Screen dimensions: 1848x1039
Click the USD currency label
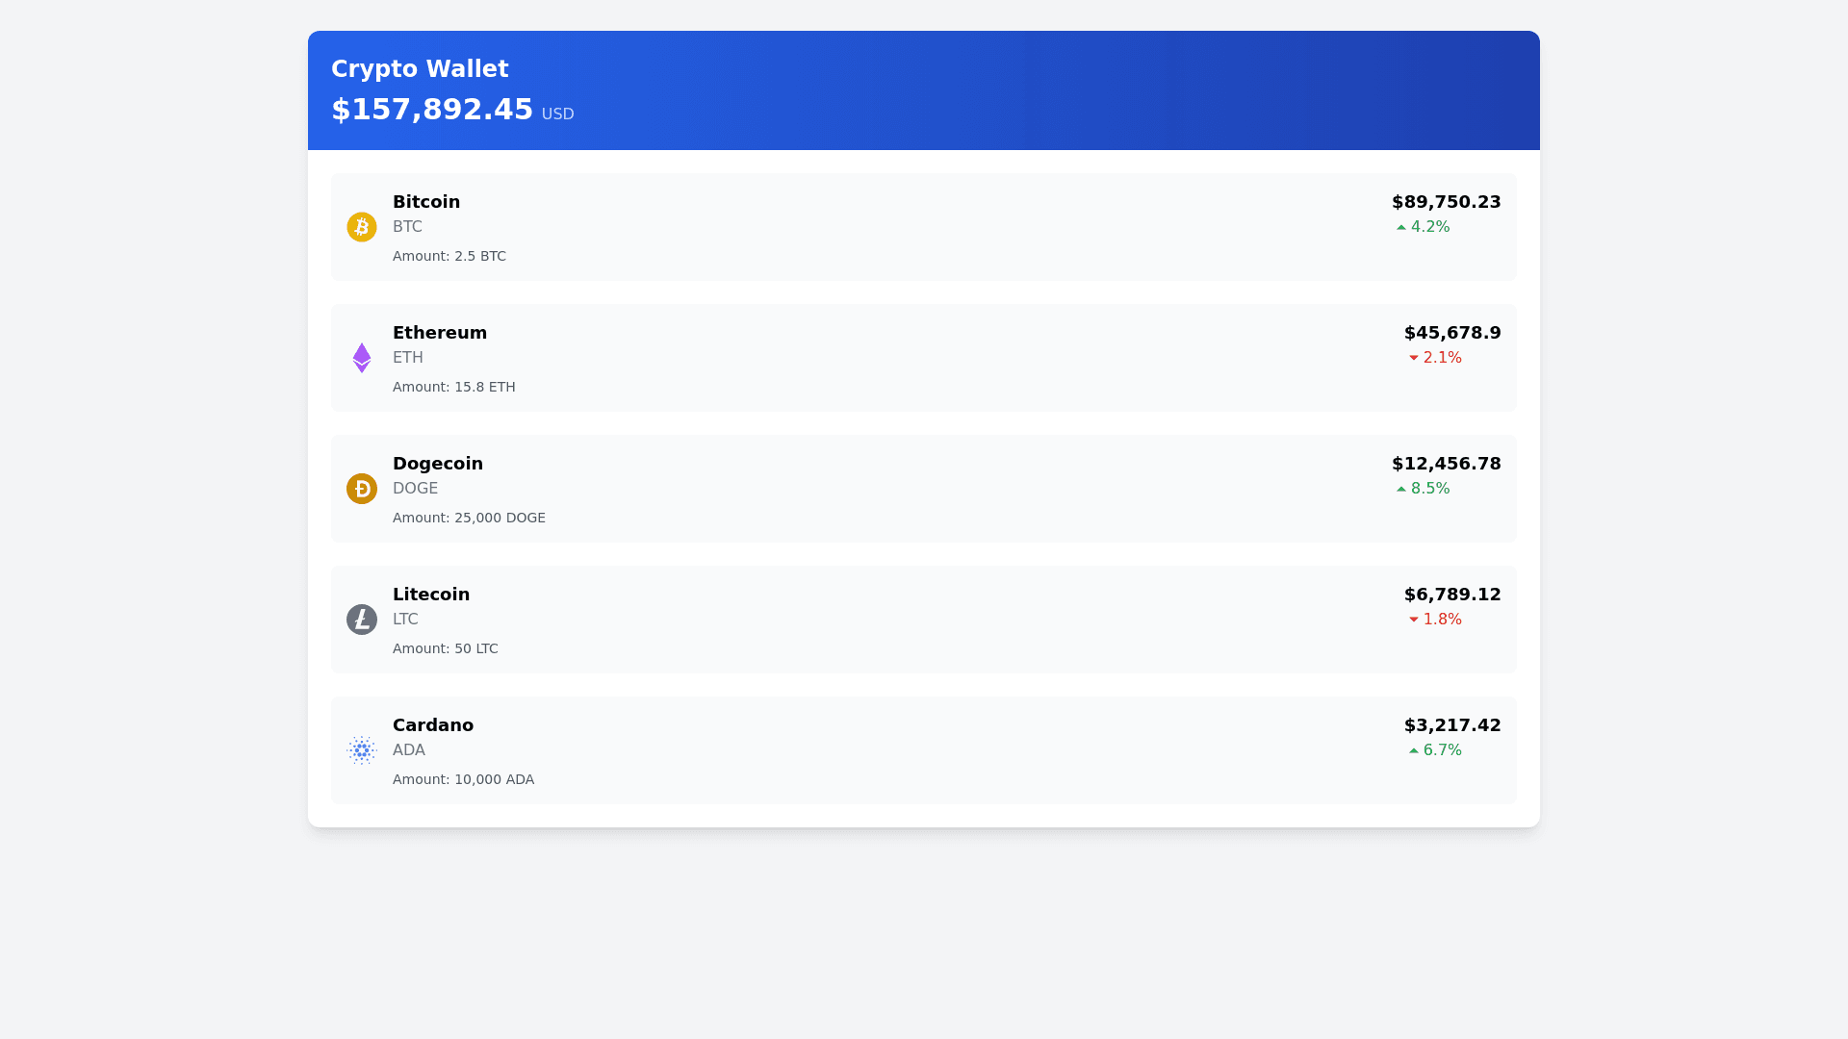tap(557, 114)
